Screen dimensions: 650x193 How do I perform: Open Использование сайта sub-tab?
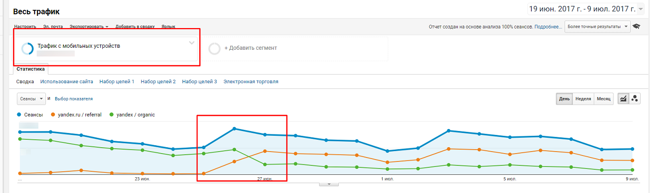pyautogui.click(x=67, y=82)
